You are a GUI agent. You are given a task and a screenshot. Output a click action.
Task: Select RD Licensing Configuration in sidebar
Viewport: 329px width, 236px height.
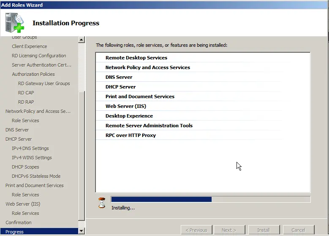coord(39,56)
